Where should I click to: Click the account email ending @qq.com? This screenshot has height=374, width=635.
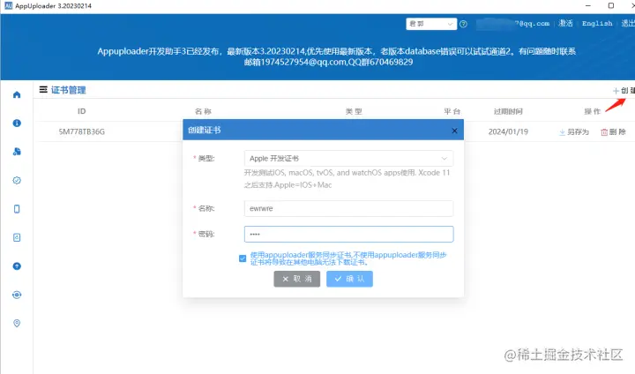coord(513,24)
